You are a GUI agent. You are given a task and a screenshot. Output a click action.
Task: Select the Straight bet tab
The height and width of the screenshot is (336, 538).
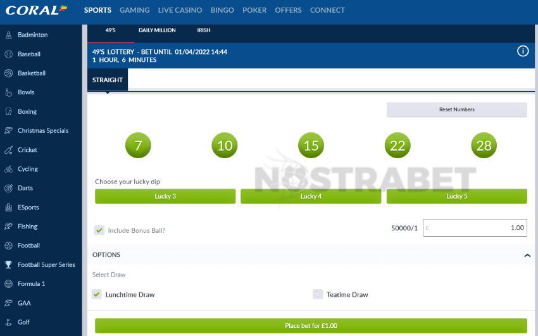108,80
